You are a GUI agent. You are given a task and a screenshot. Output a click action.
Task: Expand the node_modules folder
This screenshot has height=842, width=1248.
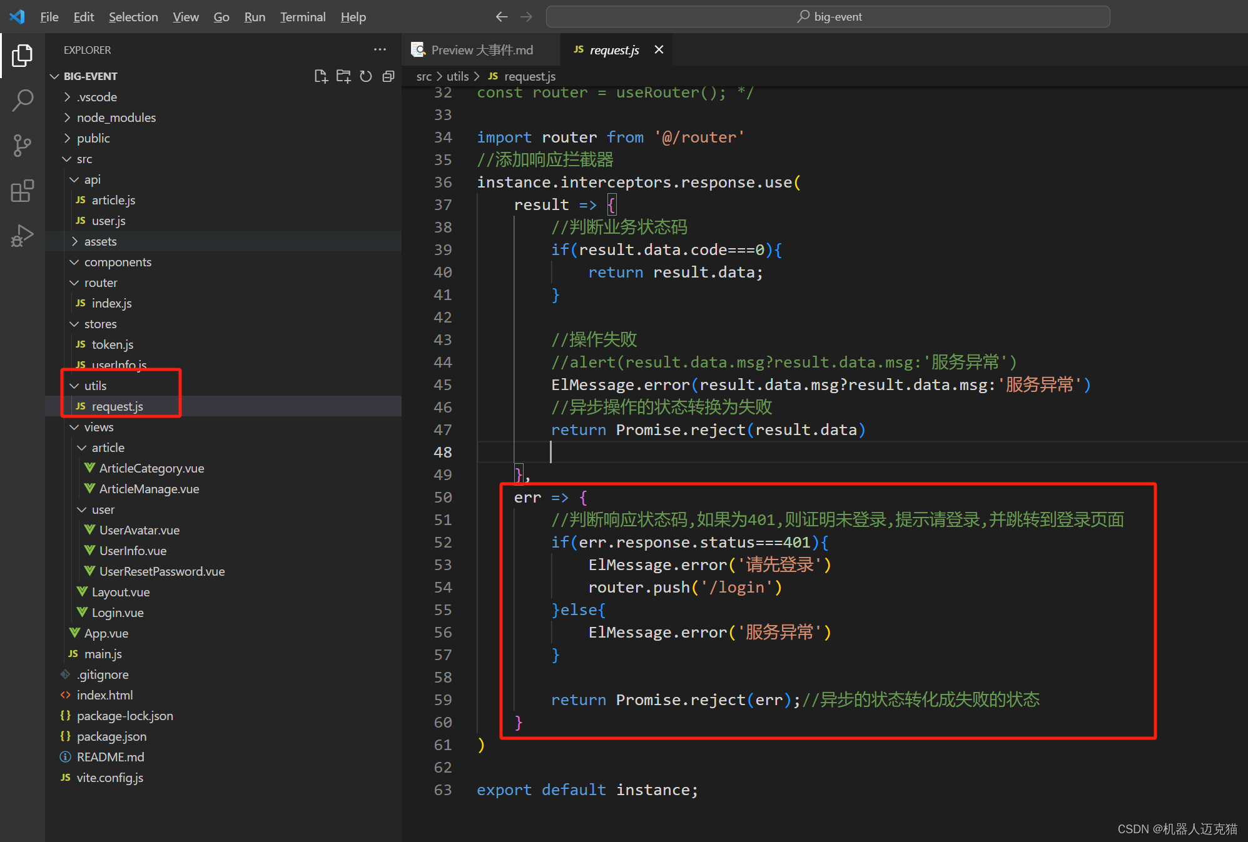[67, 117]
